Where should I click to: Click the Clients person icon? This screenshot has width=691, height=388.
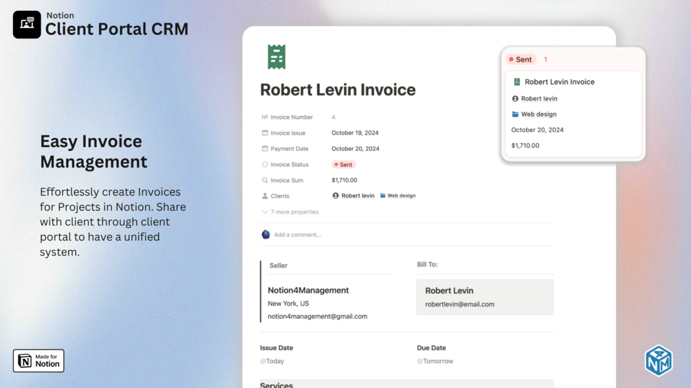265,196
